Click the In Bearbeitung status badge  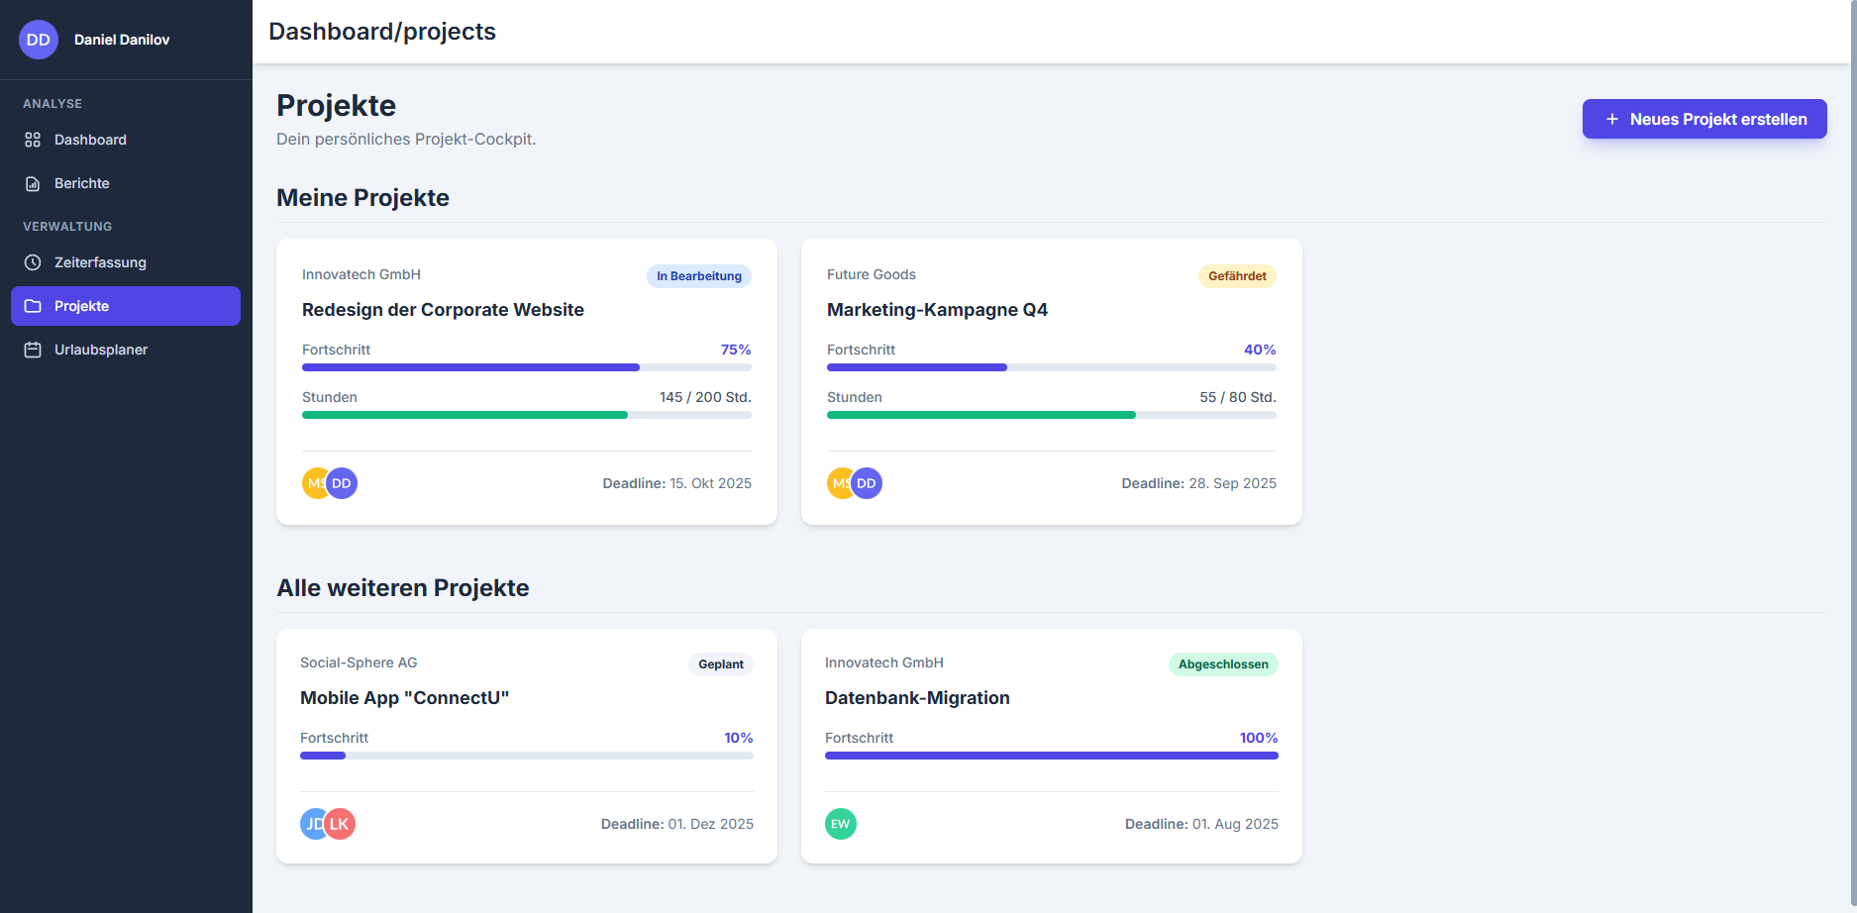coord(698,276)
